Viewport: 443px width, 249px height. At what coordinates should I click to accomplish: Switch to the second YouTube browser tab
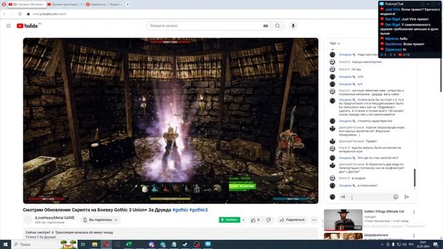pos(64,4)
